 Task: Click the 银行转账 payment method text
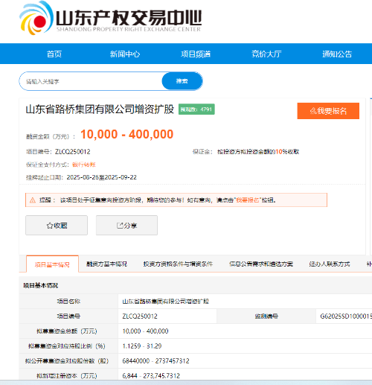tap(84, 165)
